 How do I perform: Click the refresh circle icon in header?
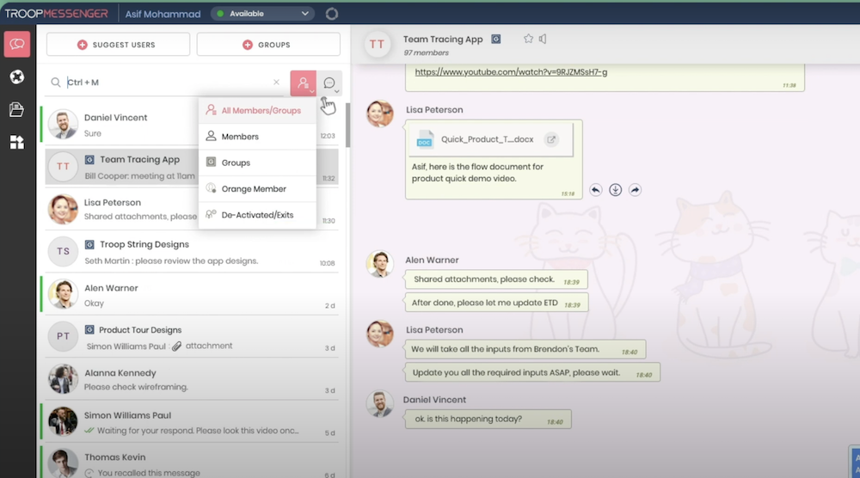[332, 14]
